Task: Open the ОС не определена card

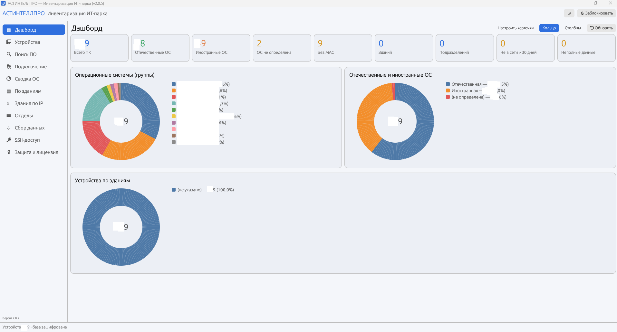Action: [282, 48]
